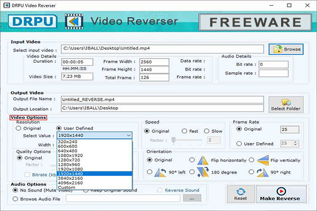
Task: Select Reverse Sound radio button
Action: click(x=160, y=190)
